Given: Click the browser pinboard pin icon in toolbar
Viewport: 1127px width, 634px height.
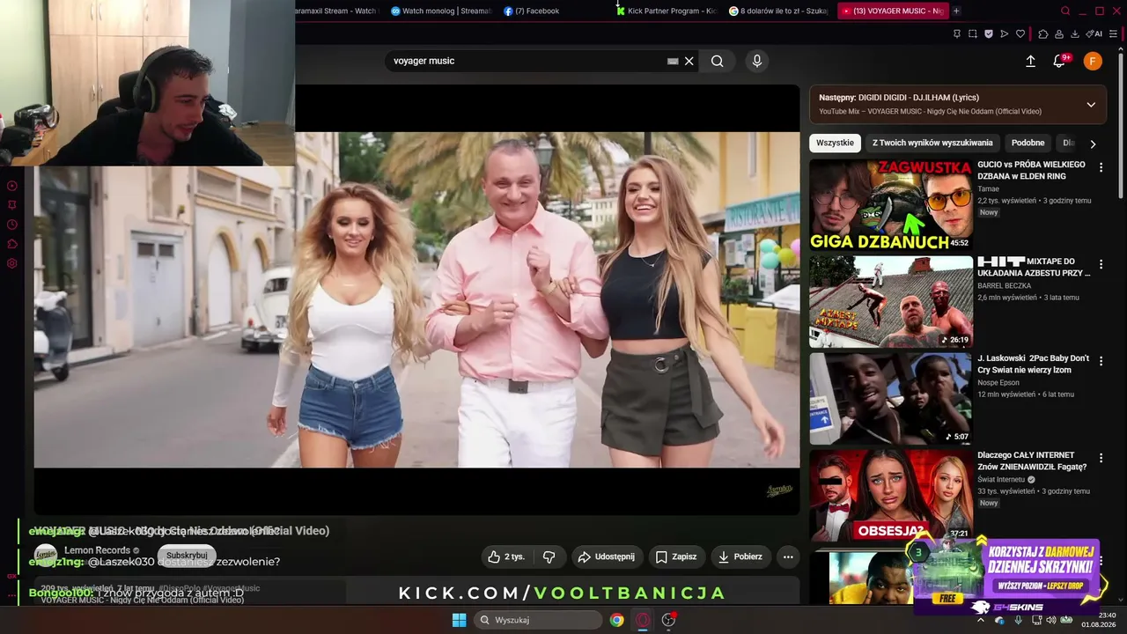Looking at the screenshot, I should (957, 33).
